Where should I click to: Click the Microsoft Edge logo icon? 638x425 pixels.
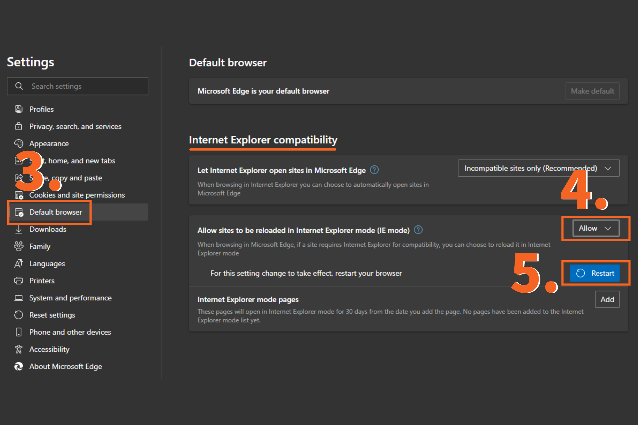tap(19, 366)
